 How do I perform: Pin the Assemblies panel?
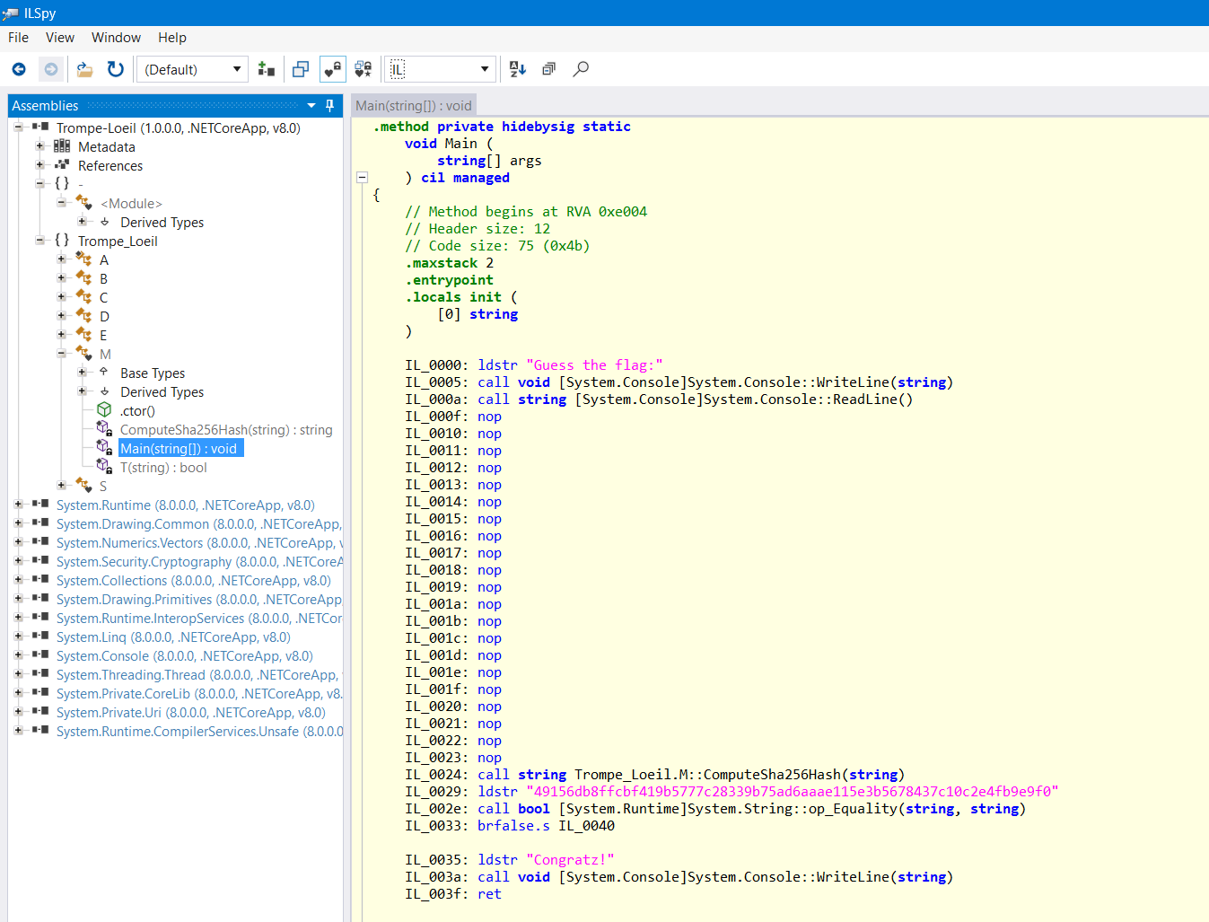pos(329,106)
